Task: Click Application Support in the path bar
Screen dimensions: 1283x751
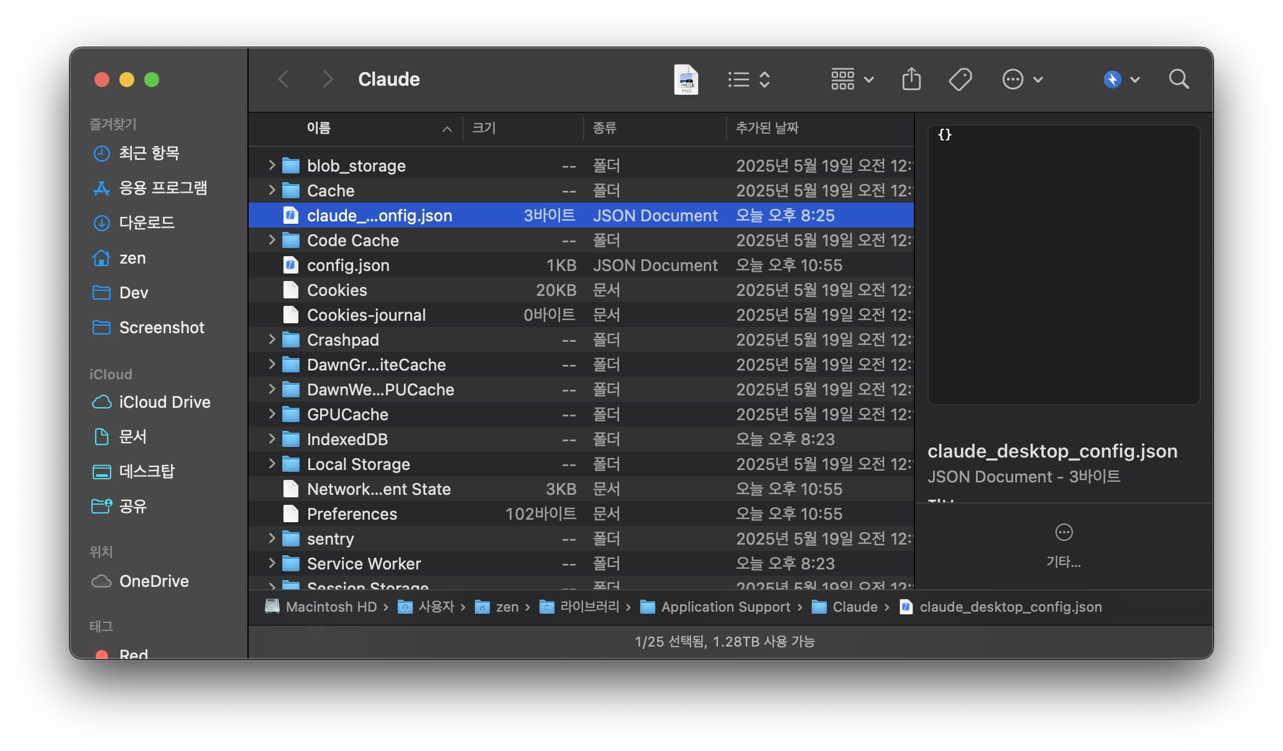Action: (x=715, y=607)
